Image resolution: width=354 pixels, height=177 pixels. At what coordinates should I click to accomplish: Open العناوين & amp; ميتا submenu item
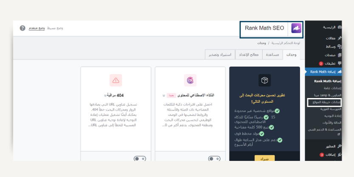[328, 95]
